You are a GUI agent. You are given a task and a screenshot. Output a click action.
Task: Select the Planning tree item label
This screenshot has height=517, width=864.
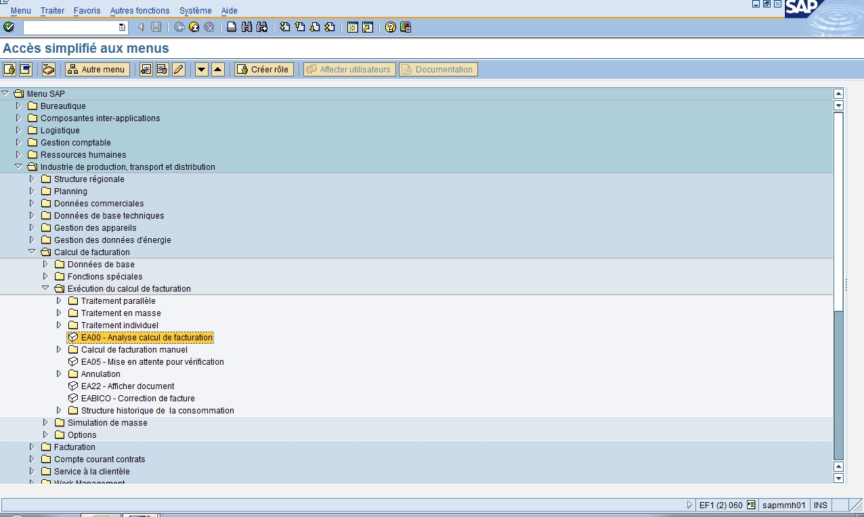point(70,191)
